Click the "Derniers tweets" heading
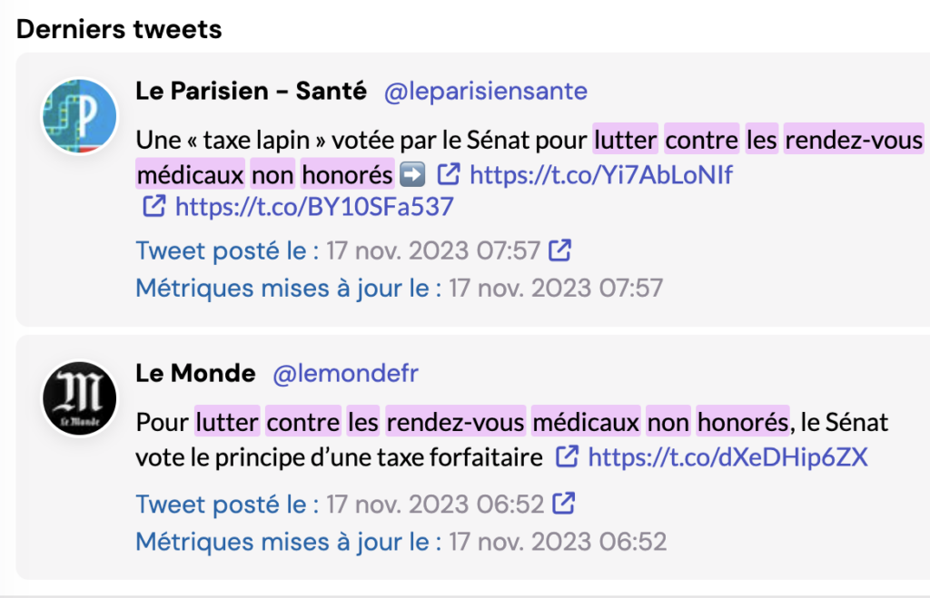Screen dimensions: 930x598 point(119,29)
